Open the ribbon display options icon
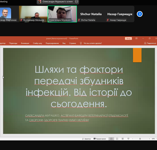 137,38
